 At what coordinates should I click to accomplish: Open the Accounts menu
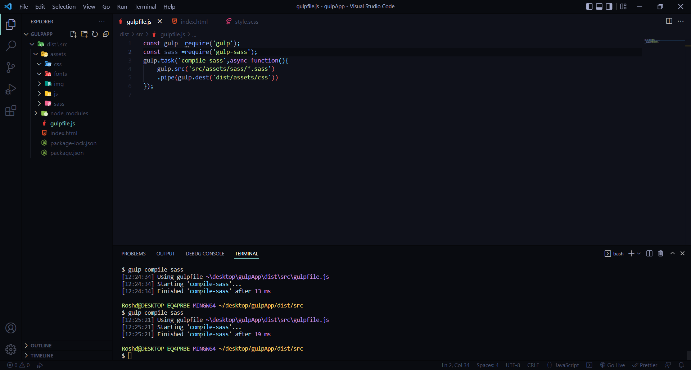[11, 328]
